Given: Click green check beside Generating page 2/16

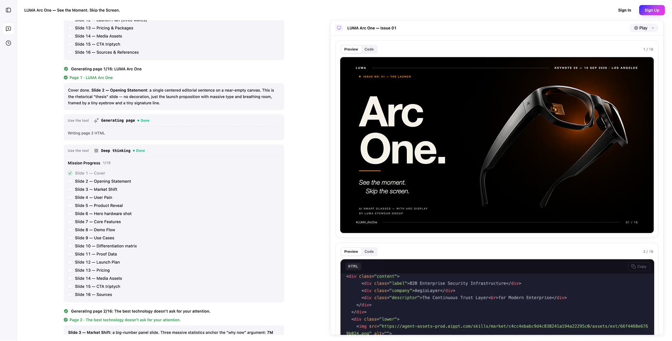Looking at the screenshot, I should click(x=66, y=311).
